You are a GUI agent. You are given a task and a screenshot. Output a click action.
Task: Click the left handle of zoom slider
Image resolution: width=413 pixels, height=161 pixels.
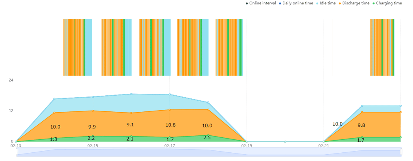point(17,152)
